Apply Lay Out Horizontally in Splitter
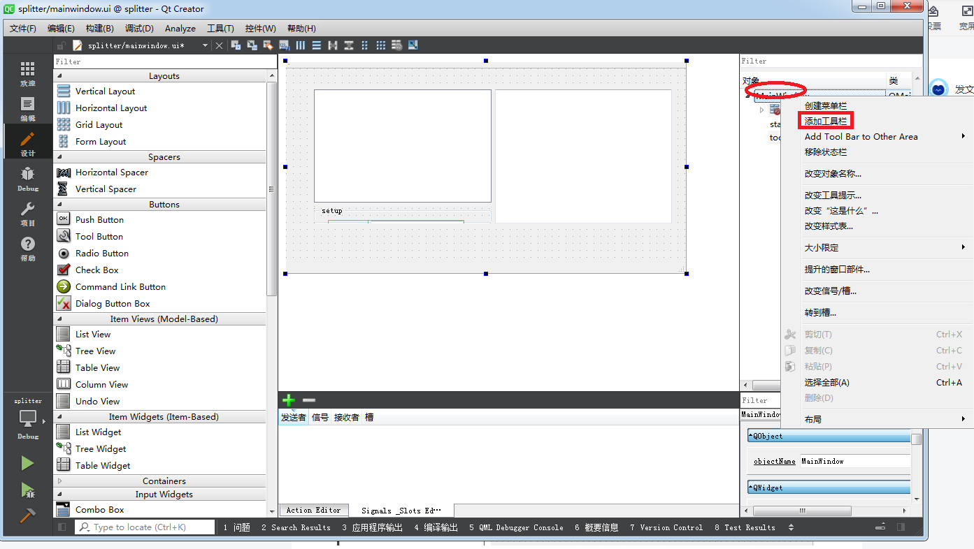974x549 pixels. [x=333, y=45]
